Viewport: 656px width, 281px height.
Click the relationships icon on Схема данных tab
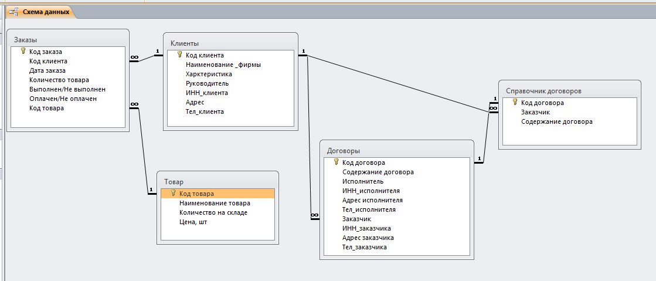coord(13,11)
